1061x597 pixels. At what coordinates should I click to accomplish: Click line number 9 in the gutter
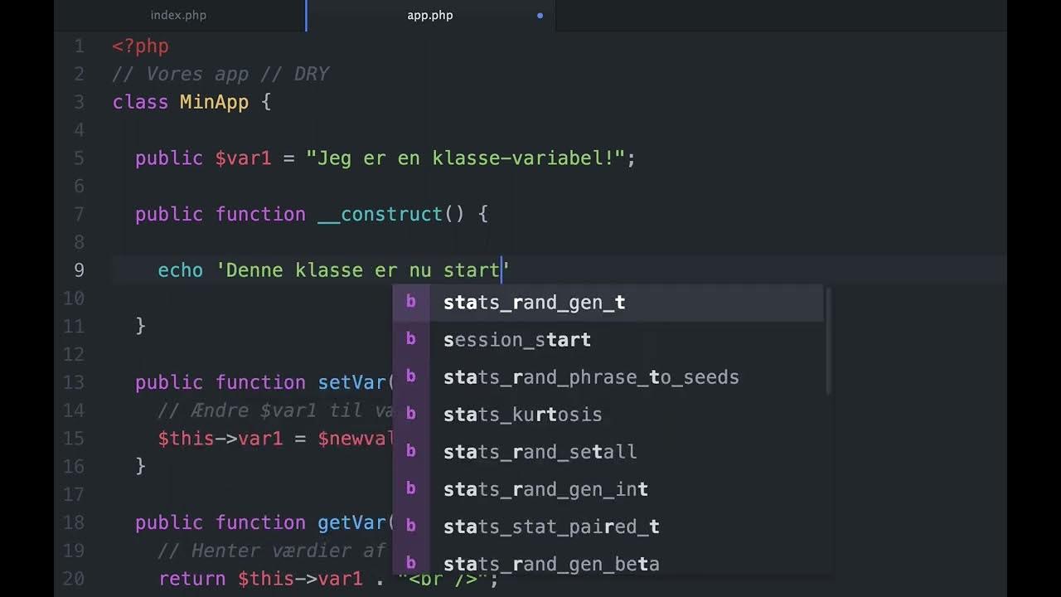(x=79, y=269)
